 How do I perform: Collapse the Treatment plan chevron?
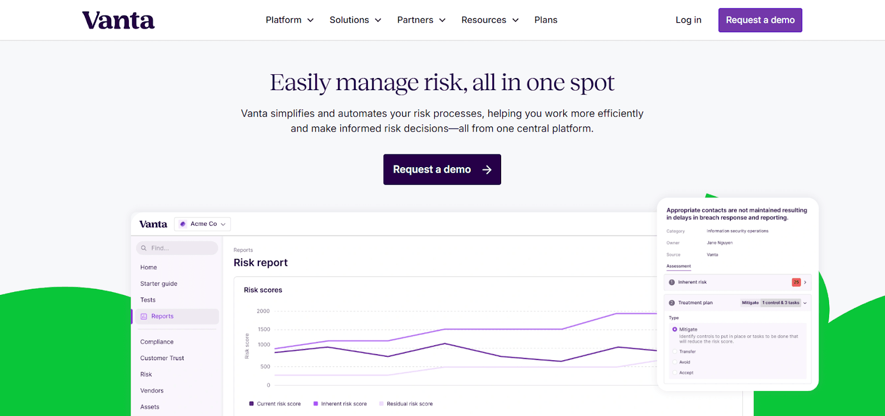click(805, 303)
